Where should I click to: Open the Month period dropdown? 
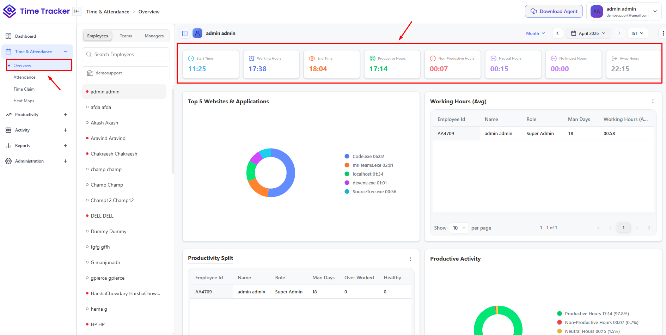point(536,33)
